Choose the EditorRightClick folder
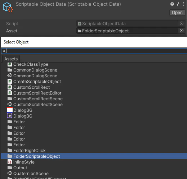 coord(26,151)
